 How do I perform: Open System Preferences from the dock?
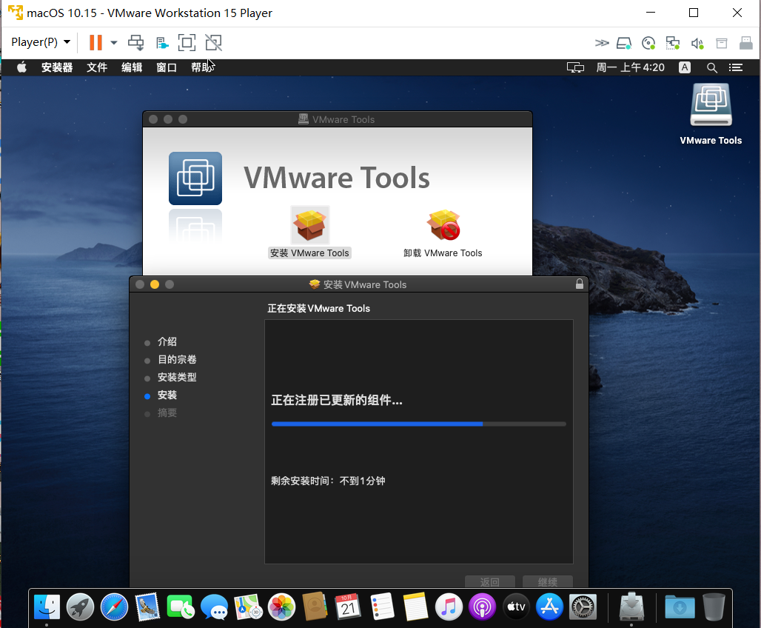[583, 607]
